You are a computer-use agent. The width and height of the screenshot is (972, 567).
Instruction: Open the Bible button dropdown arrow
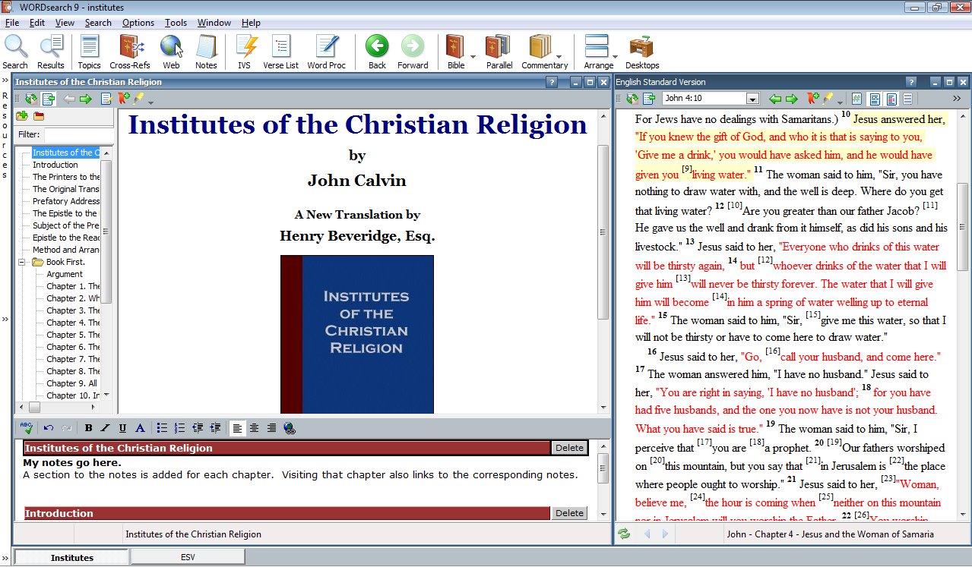coord(473,57)
